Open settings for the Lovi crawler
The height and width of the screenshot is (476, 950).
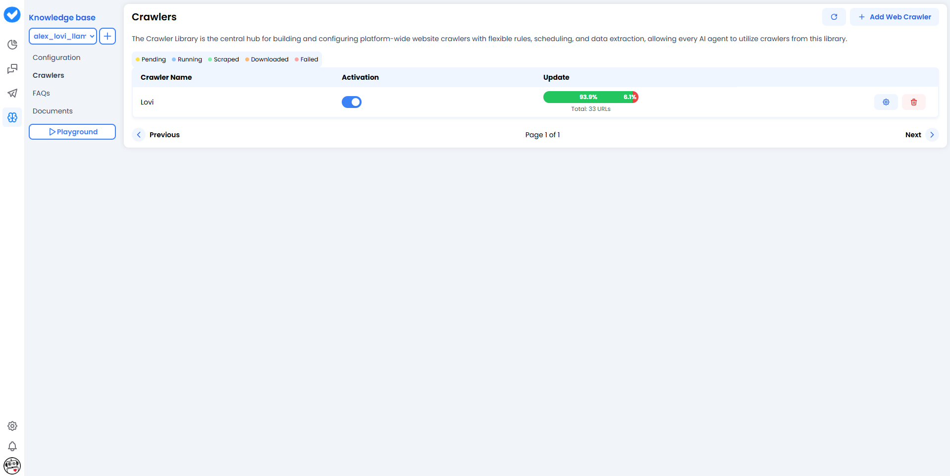point(886,102)
